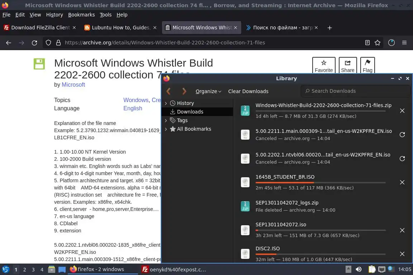The height and width of the screenshot is (275, 413).
Task: Click the green floppy software icon
Action: point(39,64)
